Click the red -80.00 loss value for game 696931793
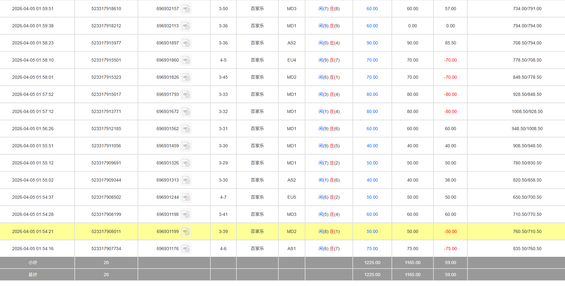Image resolution: width=565 pixels, height=286 pixels. pyautogui.click(x=450, y=94)
